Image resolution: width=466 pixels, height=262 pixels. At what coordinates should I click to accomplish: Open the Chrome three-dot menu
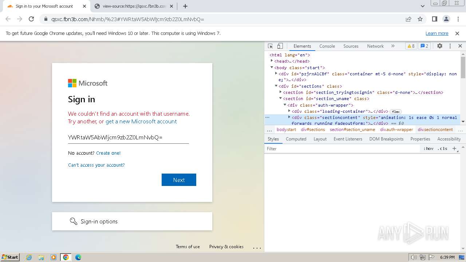(457, 19)
